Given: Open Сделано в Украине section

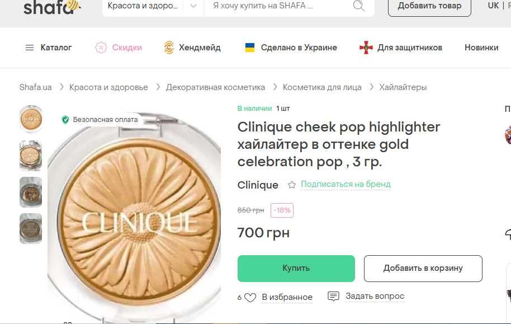Looking at the screenshot, I should [x=299, y=48].
